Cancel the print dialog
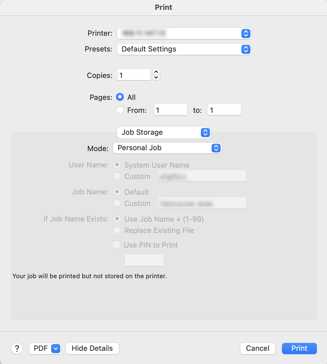 257,349
